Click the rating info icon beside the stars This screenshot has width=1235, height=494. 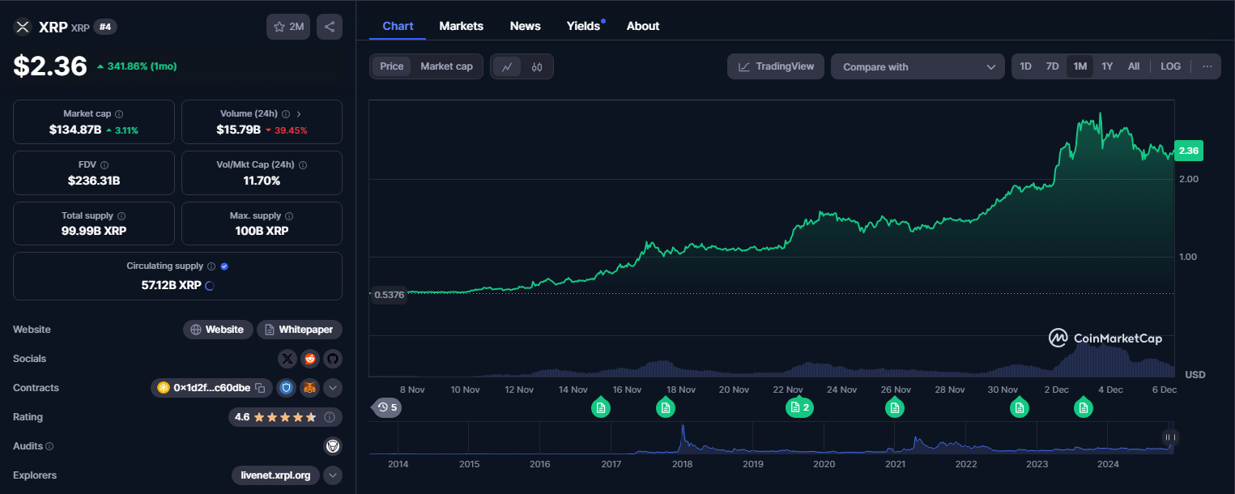[x=330, y=417]
